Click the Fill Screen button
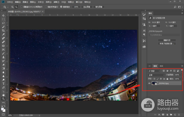Screen dimensions: 184x117 pos(99,7)
